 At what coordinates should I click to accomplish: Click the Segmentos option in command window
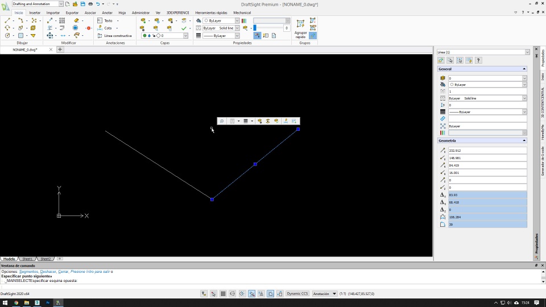[29, 272]
